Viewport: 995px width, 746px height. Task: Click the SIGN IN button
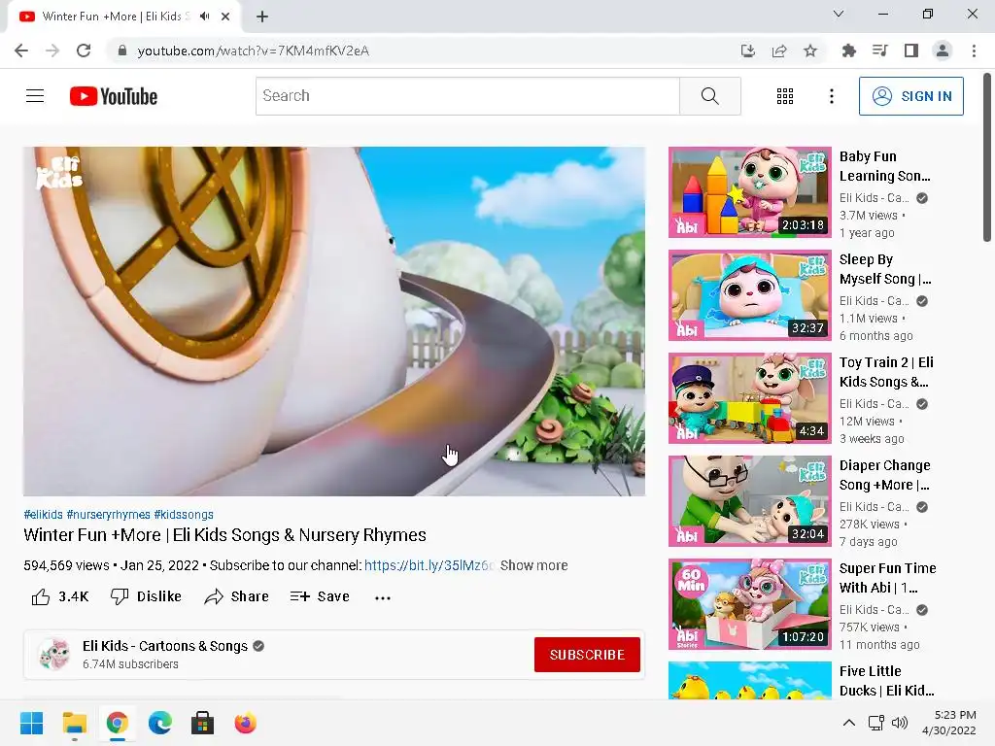pyautogui.click(x=911, y=96)
